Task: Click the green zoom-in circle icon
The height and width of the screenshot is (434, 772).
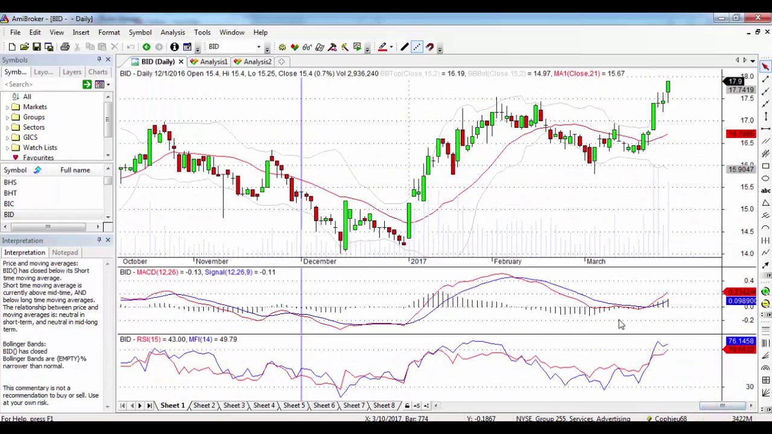Action: coord(765,291)
